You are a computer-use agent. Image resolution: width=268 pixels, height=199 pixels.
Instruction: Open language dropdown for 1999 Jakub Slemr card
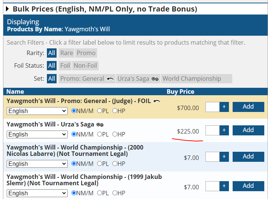click(37, 193)
